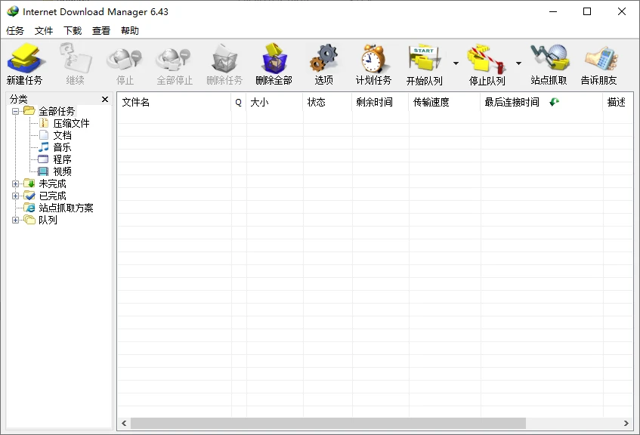Maximize the IDM window
Image resolution: width=640 pixels, height=435 pixels.
[587, 11]
